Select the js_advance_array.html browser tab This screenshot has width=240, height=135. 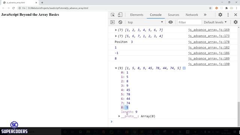click(20, 3)
